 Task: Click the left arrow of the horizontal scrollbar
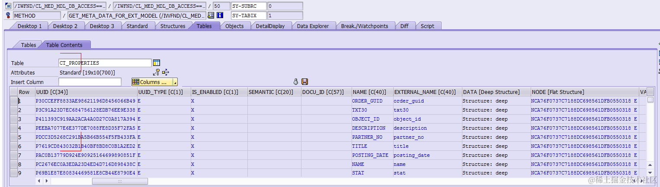[39, 181]
